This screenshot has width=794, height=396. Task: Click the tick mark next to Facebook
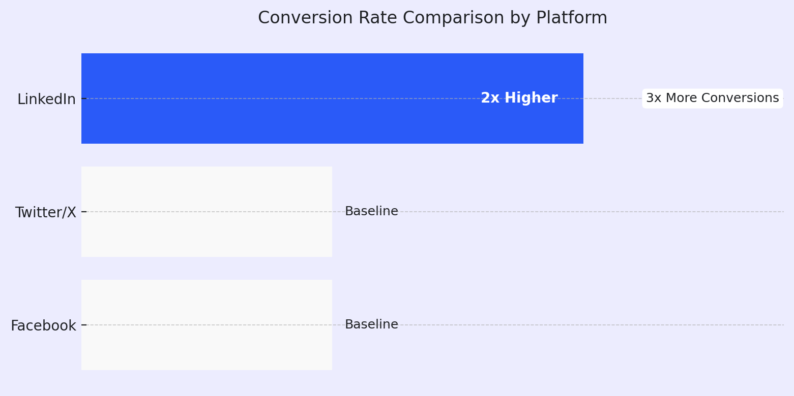(x=83, y=325)
